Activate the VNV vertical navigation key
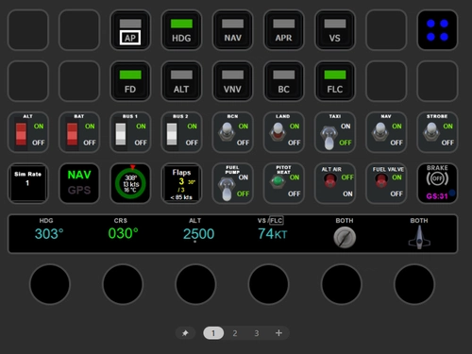Viewport: 472px width, 354px height. tap(232, 81)
